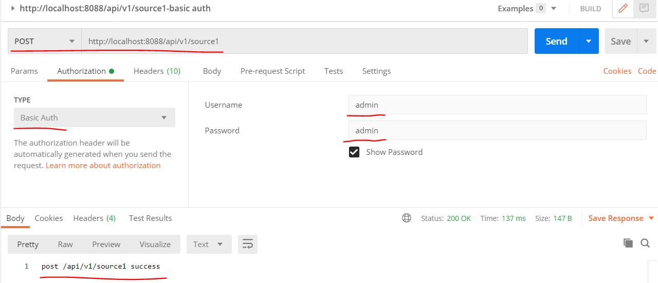Expand the request title disclosure triangle
The width and height of the screenshot is (658, 283).
pos(13,8)
